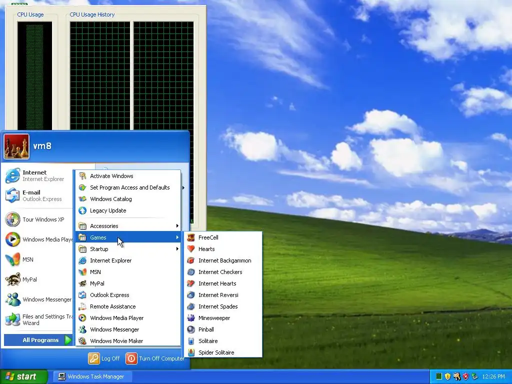Start Internet Backgammon
The image size is (512, 384).
(x=223, y=260)
